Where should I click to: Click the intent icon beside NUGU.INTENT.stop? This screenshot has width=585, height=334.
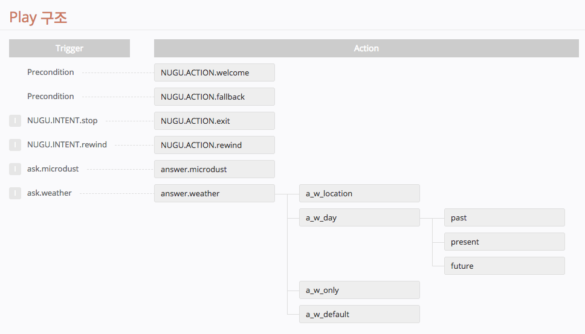pos(15,121)
